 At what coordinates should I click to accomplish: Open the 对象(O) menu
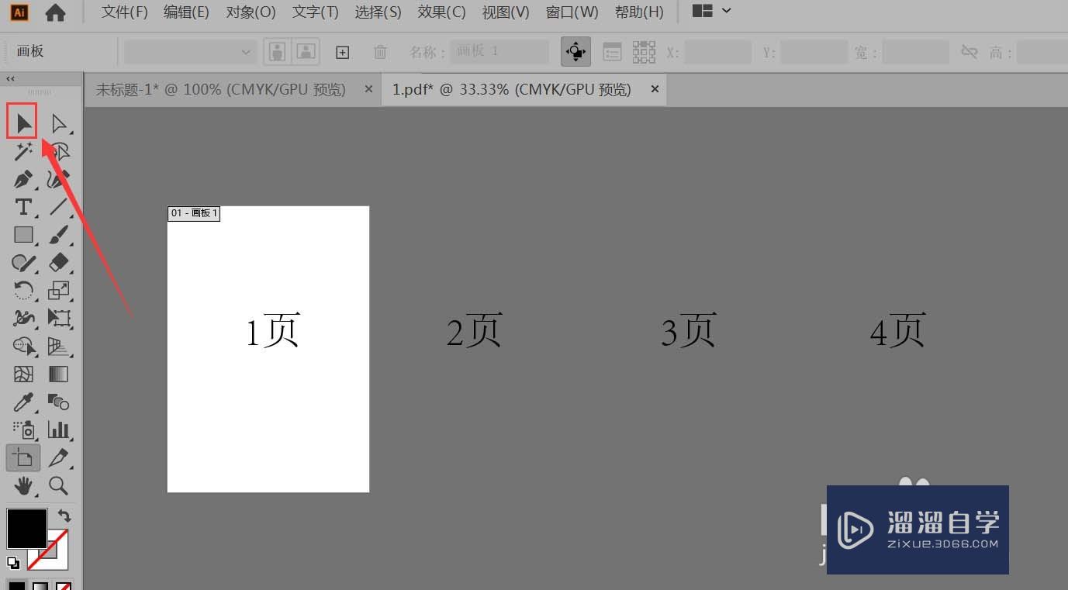(251, 12)
